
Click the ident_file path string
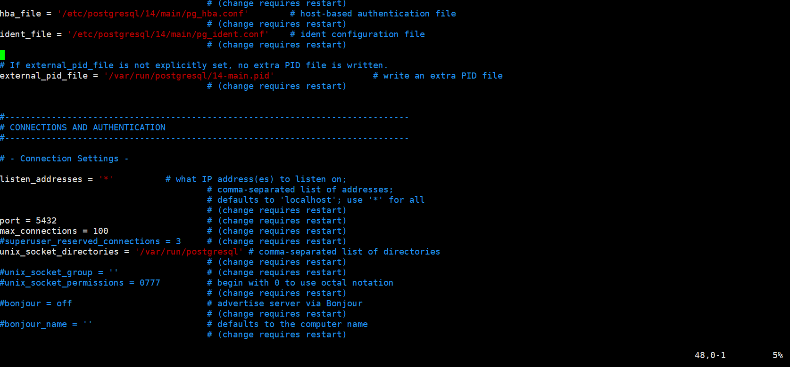point(168,34)
